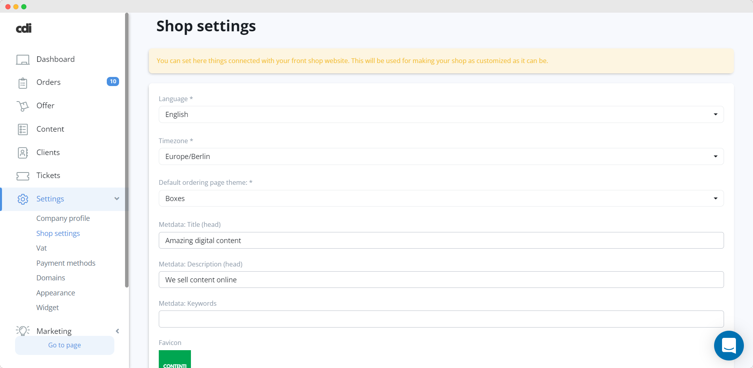The height and width of the screenshot is (368, 753).
Task: Click the macOS green maximize button
Action: pos(24,7)
